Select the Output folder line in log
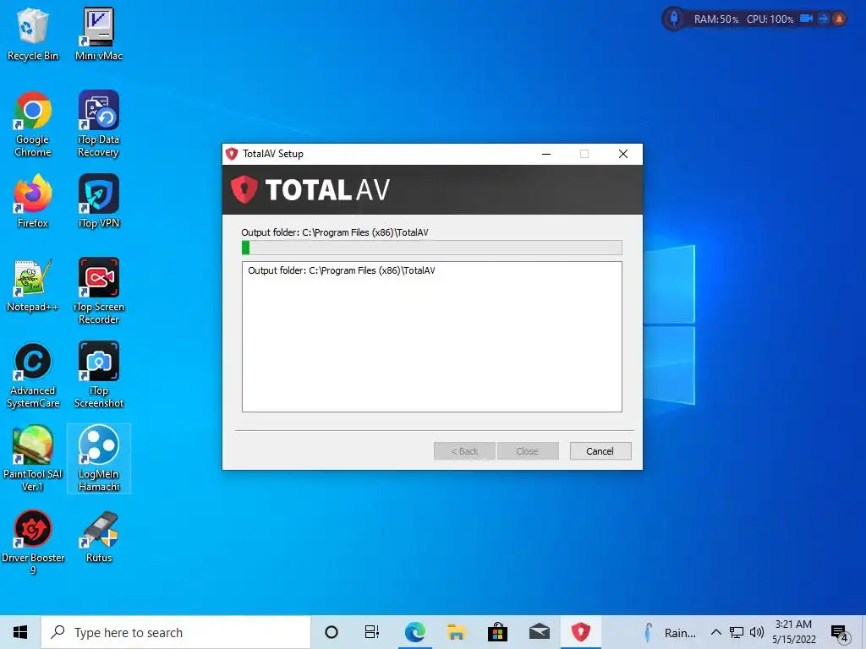Viewport: 866px width, 649px height. pos(342,270)
